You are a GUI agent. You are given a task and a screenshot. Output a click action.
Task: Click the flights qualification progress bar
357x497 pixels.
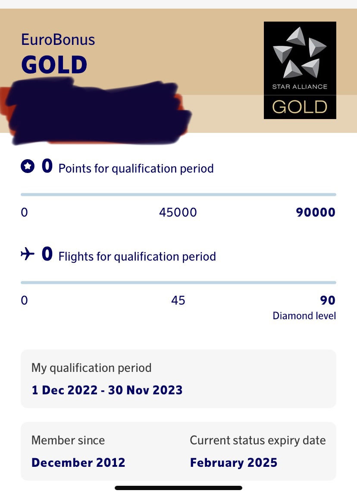(x=178, y=283)
